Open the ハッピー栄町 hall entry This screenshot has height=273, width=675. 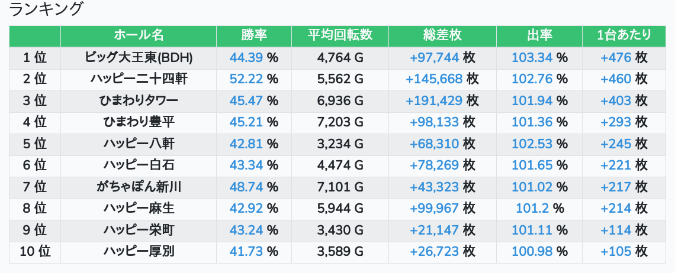139,230
